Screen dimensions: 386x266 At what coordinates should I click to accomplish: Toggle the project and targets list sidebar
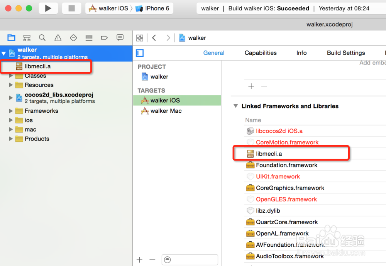[x=140, y=53]
